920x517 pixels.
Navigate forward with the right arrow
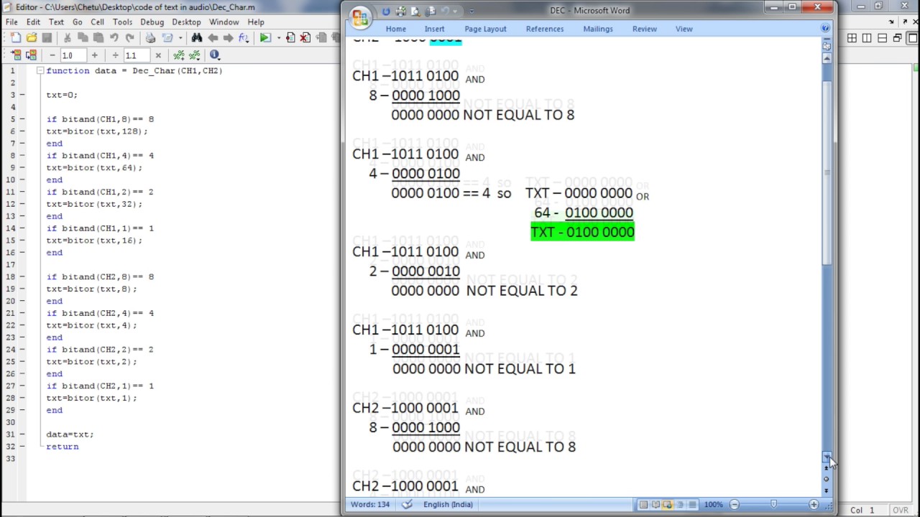pyautogui.click(x=228, y=38)
